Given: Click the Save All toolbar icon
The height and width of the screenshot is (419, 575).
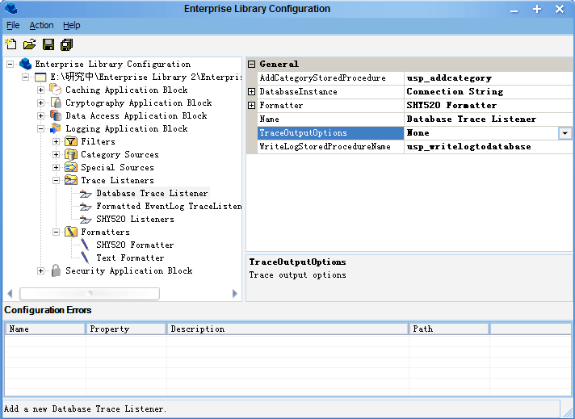Looking at the screenshot, I should pos(67,44).
